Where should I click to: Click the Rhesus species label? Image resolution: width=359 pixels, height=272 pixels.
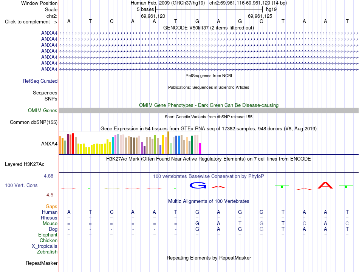pyautogui.click(x=49, y=218)
